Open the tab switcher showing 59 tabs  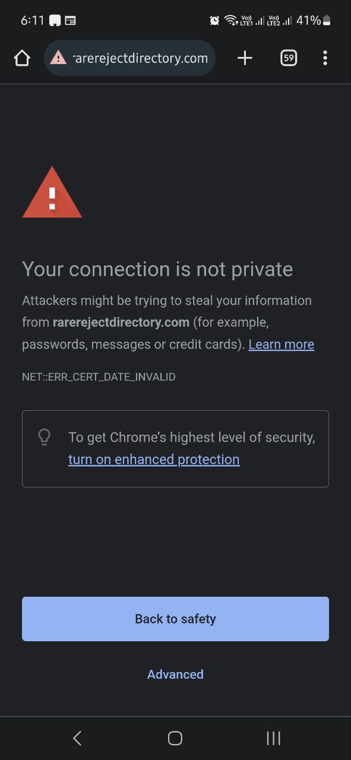[x=289, y=58]
